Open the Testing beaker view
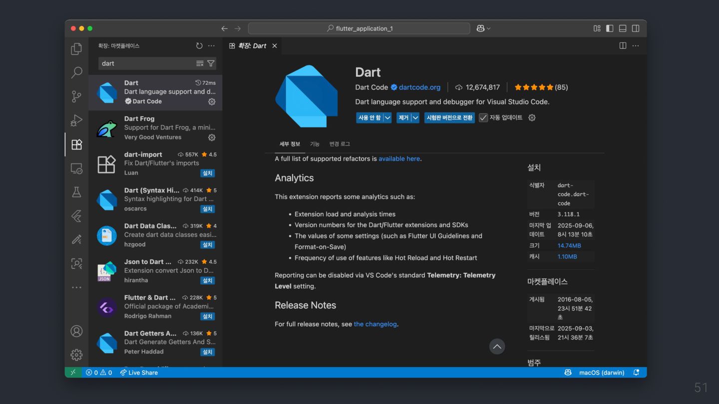719x404 pixels. click(76, 192)
